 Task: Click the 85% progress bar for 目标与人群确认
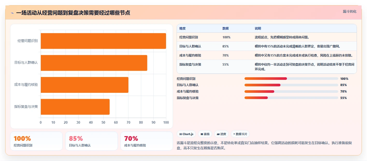tap(291, 85)
